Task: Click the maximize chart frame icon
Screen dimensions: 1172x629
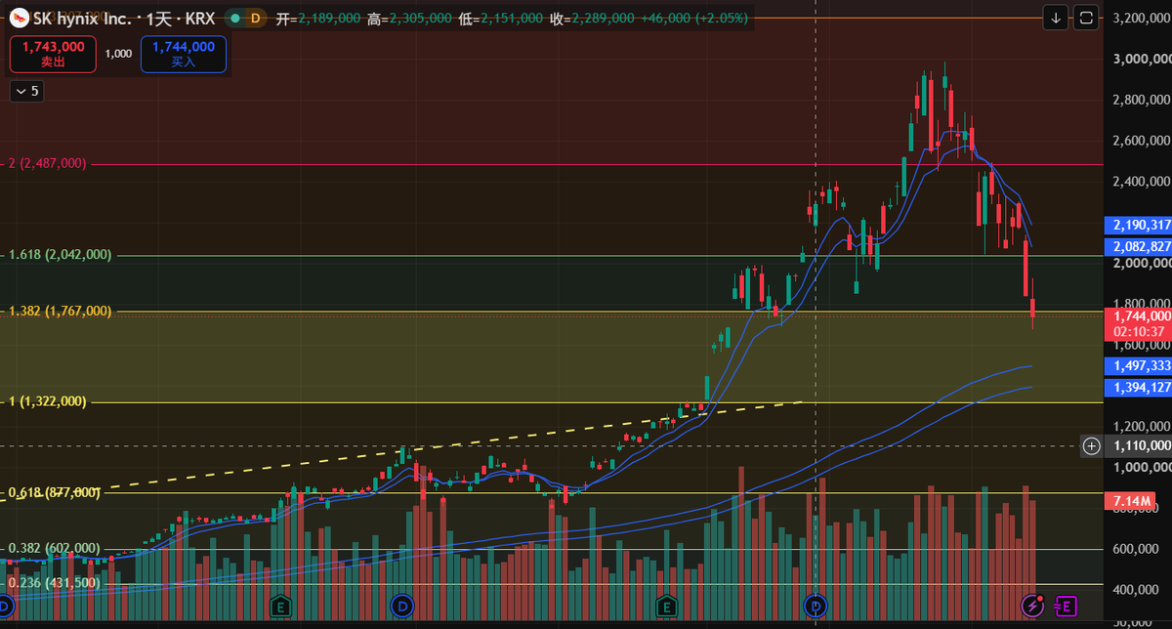Action: [x=1086, y=18]
